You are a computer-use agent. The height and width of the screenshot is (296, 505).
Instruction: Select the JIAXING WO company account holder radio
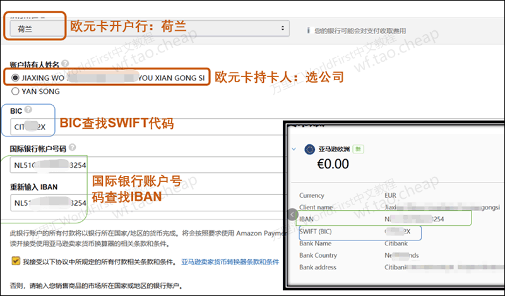point(15,78)
